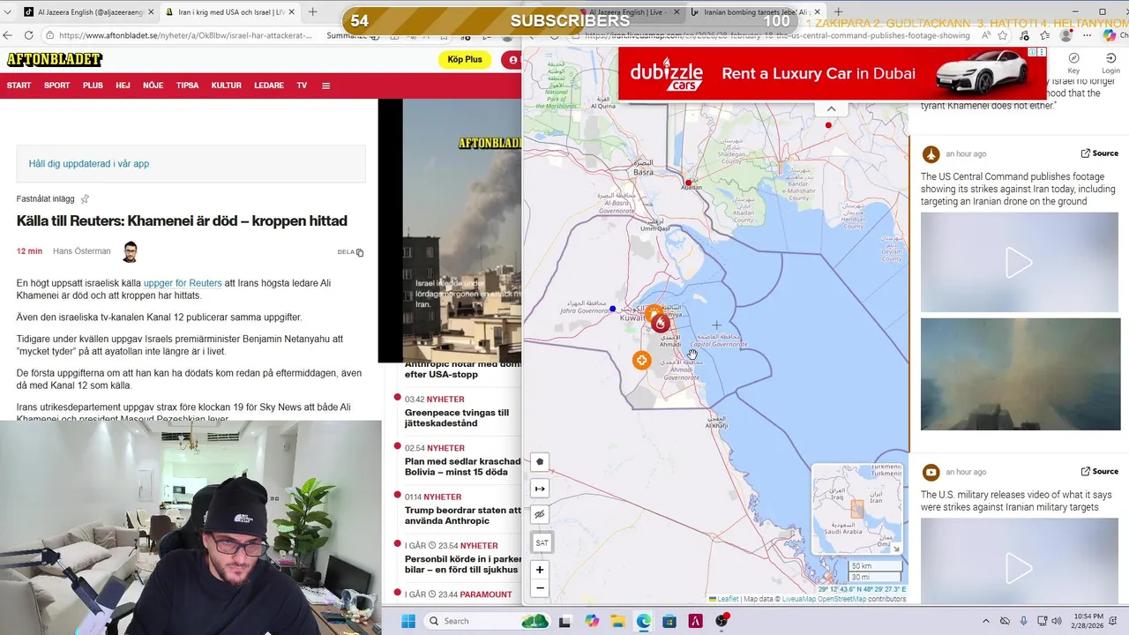Show hidden system tray icons
The image size is (1129, 635).
(x=986, y=621)
